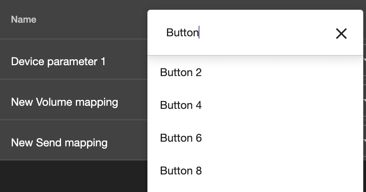Pick "Button 6" in the dropdown list

click(x=181, y=138)
